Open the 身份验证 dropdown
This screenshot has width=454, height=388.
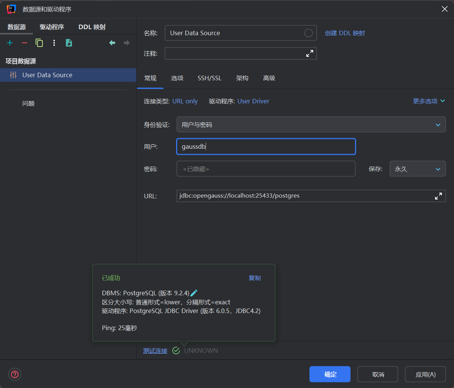point(311,125)
